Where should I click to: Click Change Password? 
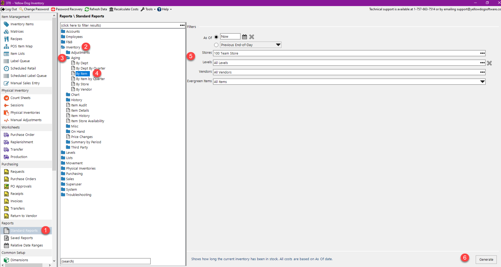click(34, 9)
